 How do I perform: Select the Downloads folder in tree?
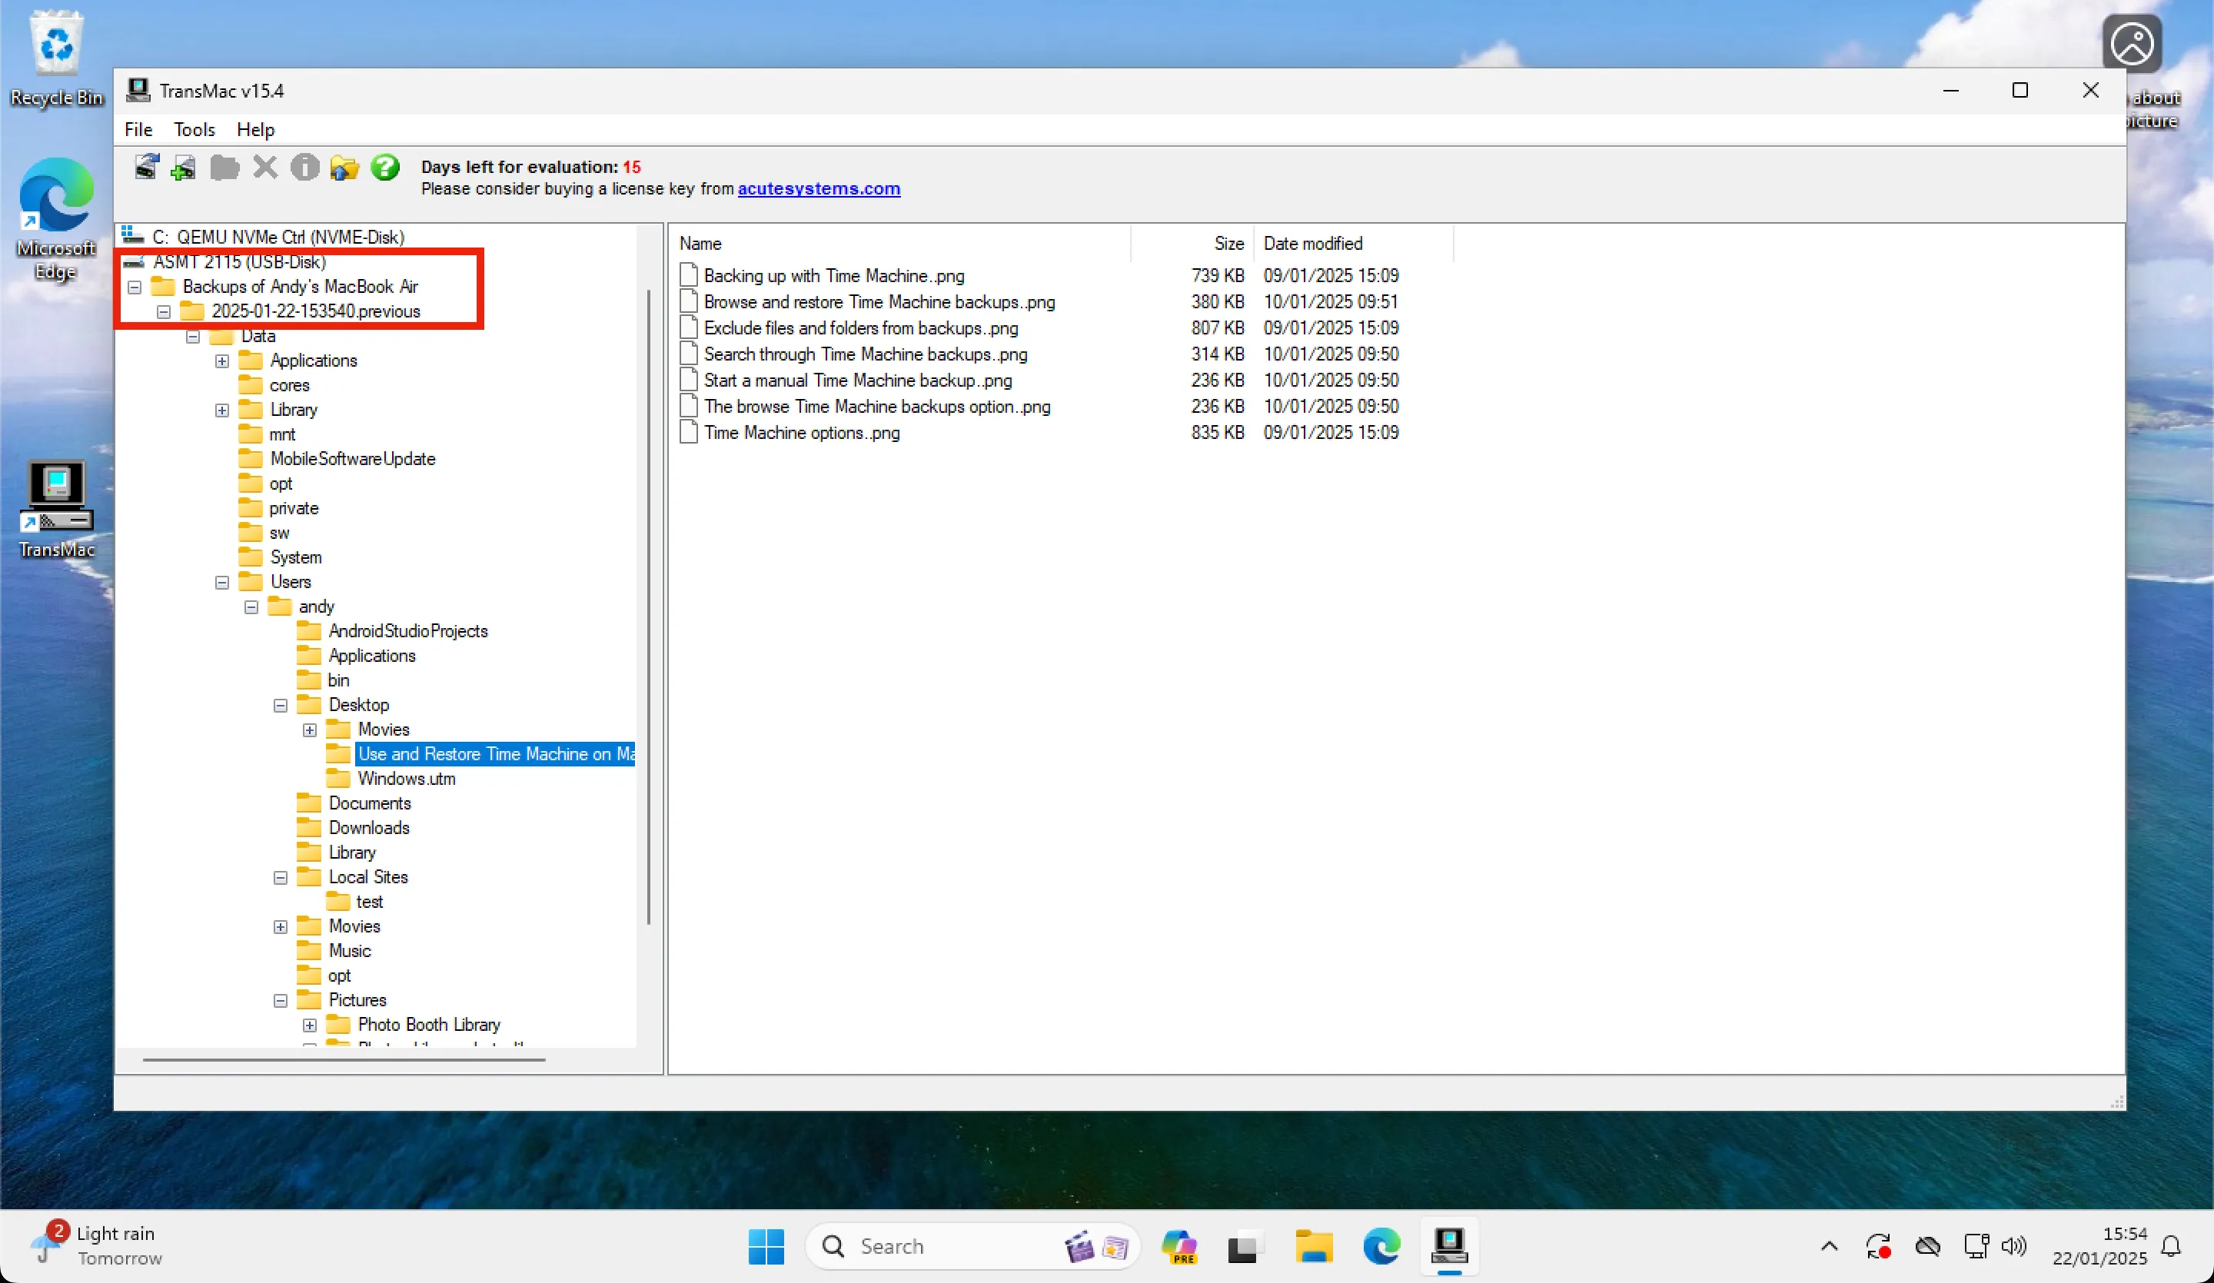click(x=369, y=828)
